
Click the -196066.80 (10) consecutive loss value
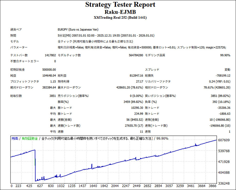(x=220, y=126)
